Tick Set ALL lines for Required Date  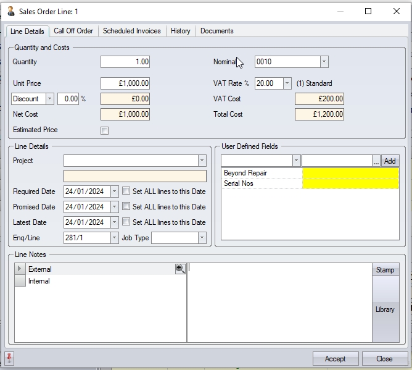coord(126,191)
